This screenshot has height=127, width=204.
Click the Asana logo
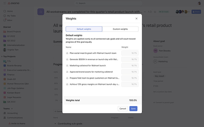(14, 3)
